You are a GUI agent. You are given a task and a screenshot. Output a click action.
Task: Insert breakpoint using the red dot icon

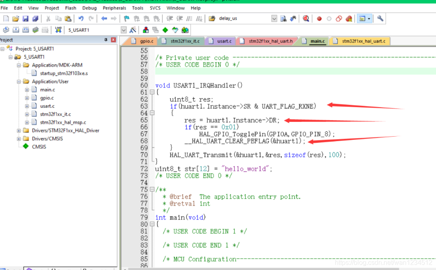coord(319,19)
